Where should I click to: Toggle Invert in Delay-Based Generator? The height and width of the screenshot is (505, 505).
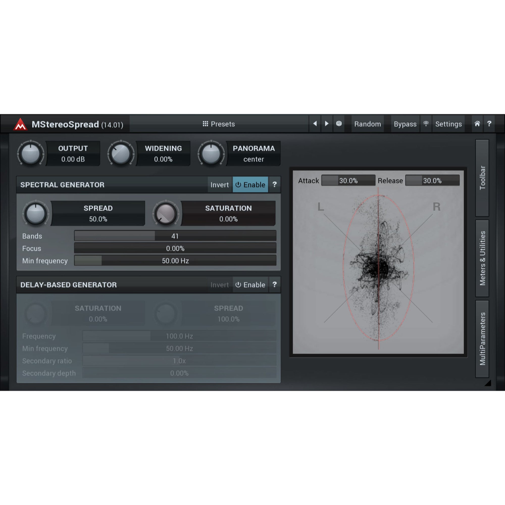(x=220, y=285)
